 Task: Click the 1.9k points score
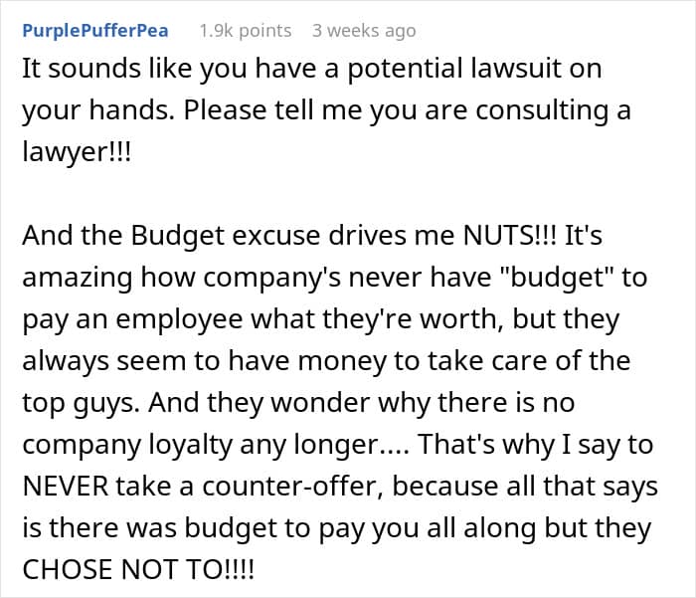tap(246, 31)
